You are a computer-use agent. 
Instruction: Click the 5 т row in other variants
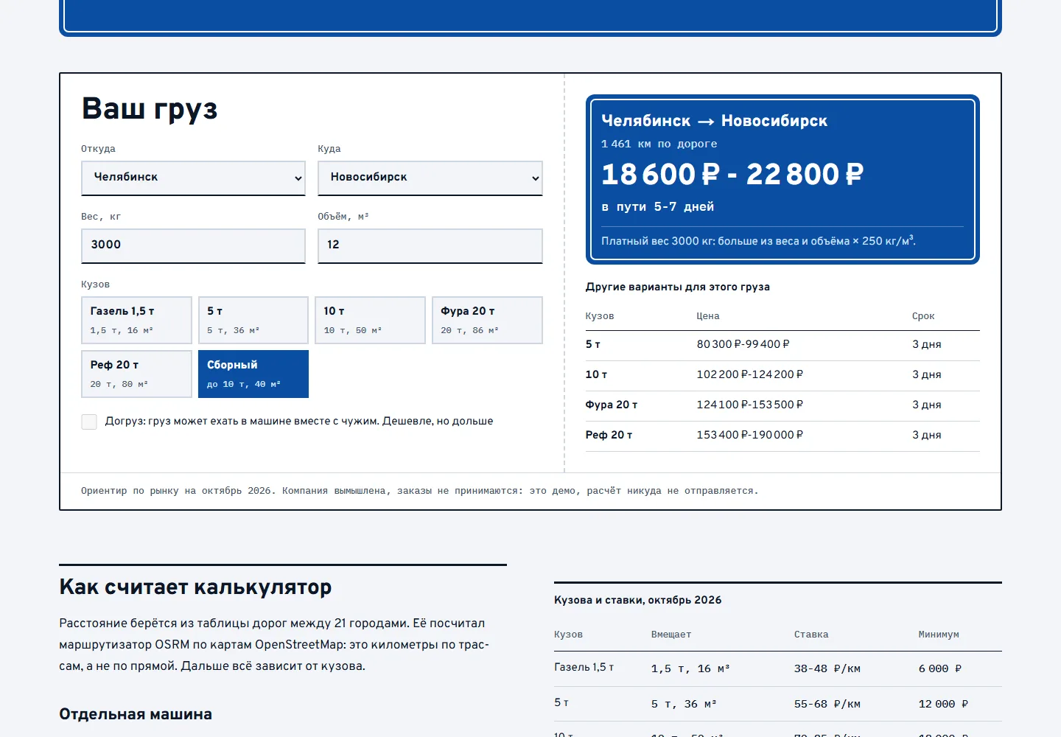(x=782, y=345)
